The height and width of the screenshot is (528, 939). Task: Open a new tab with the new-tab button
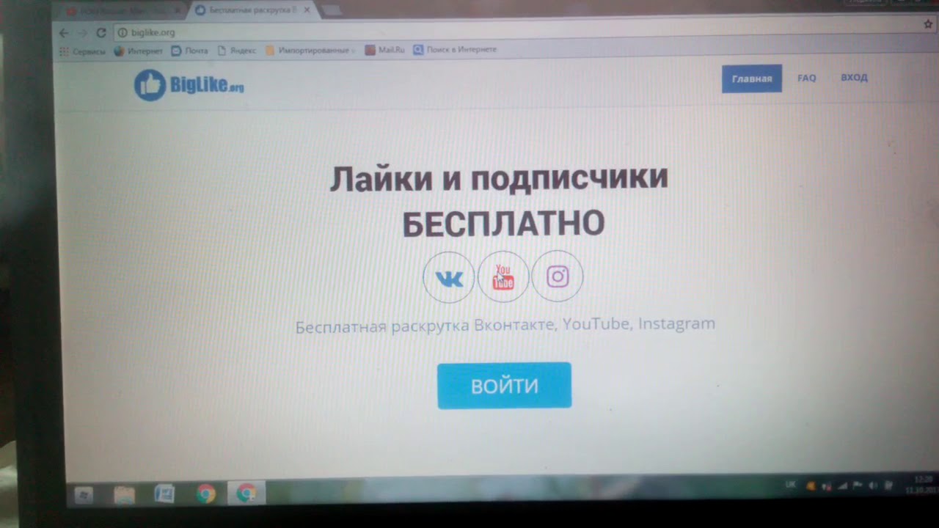click(331, 10)
